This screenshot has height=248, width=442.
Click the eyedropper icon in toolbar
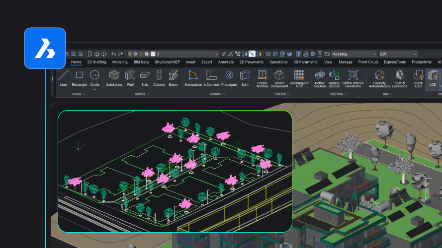231,54
